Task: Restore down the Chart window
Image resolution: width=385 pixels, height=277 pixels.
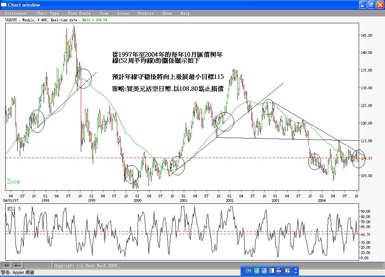Action: (371, 5)
